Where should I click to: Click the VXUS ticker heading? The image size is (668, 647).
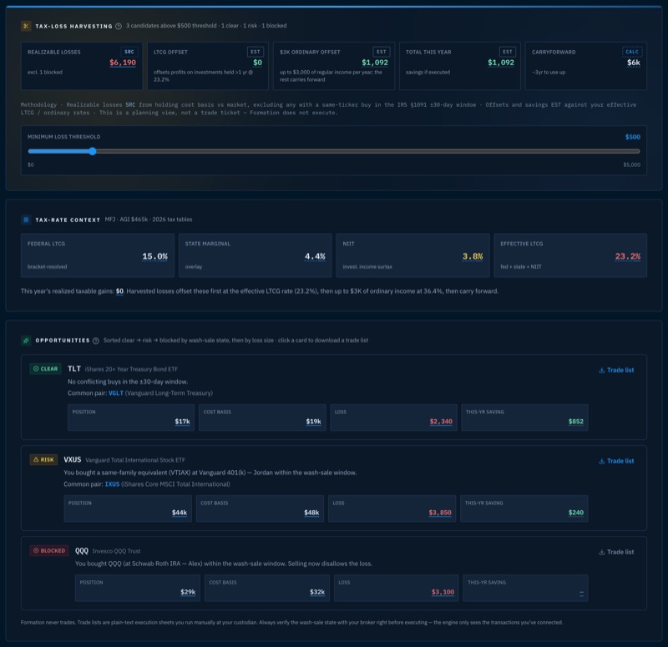[x=73, y=460]
